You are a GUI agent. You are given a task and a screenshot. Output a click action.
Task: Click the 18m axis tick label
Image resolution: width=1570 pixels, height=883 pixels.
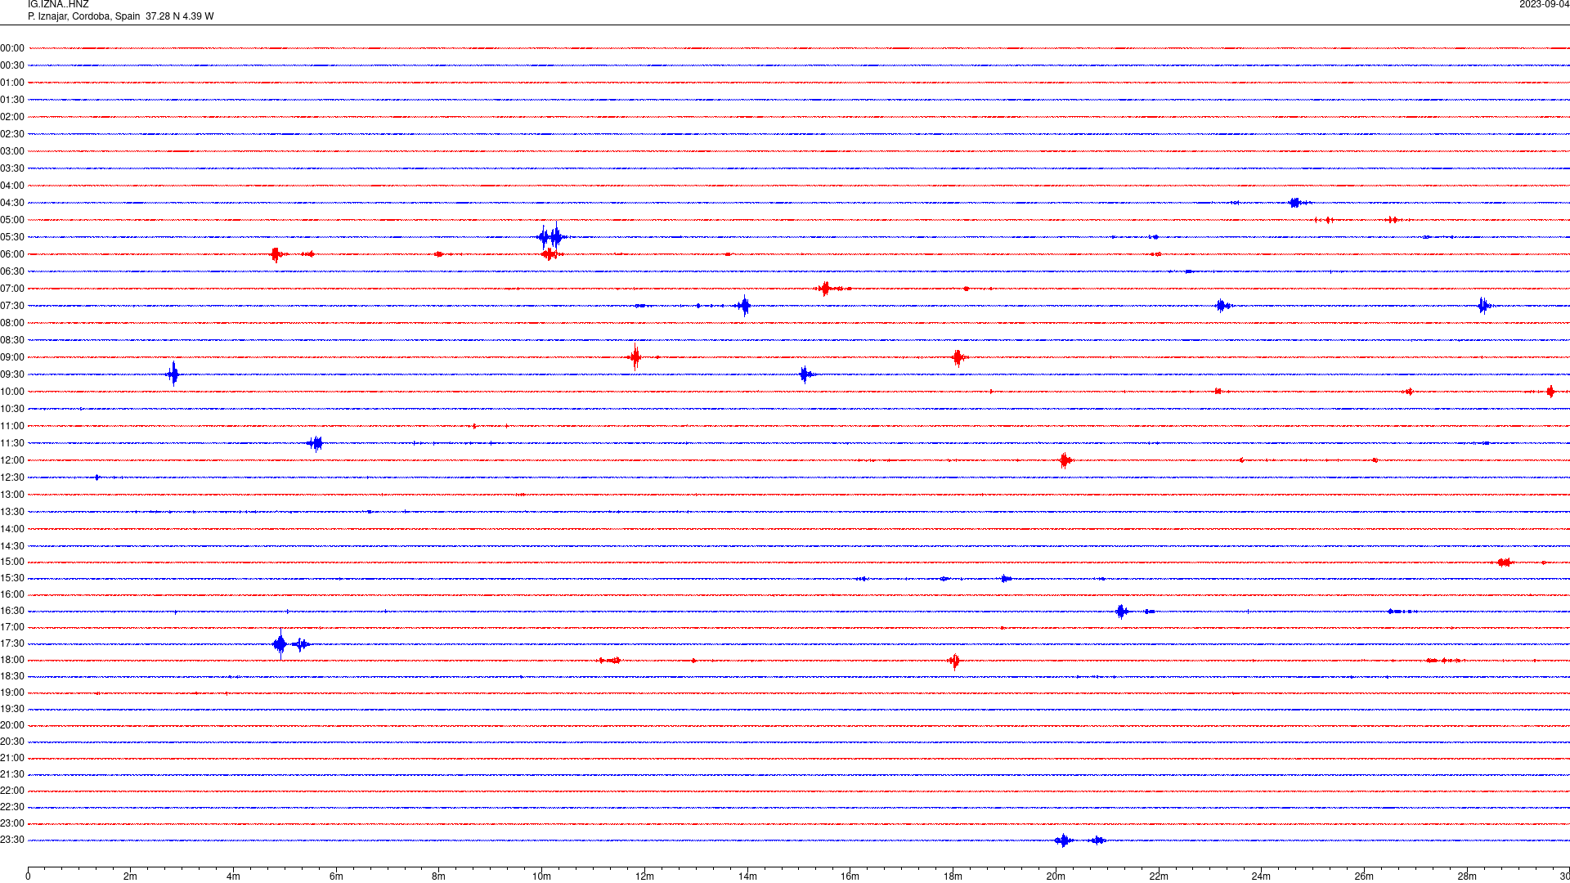[953, 876]
